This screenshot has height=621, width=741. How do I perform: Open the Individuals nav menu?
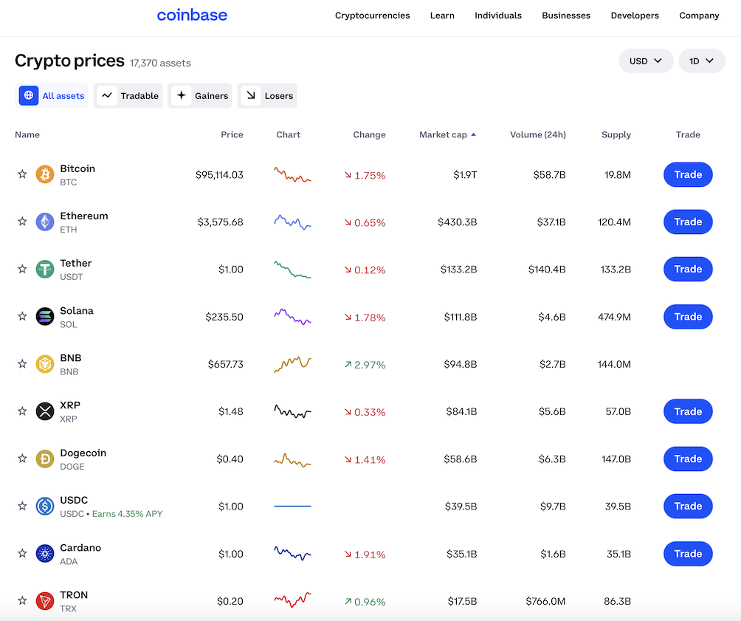pyautogui.click(x=498, y=16)
